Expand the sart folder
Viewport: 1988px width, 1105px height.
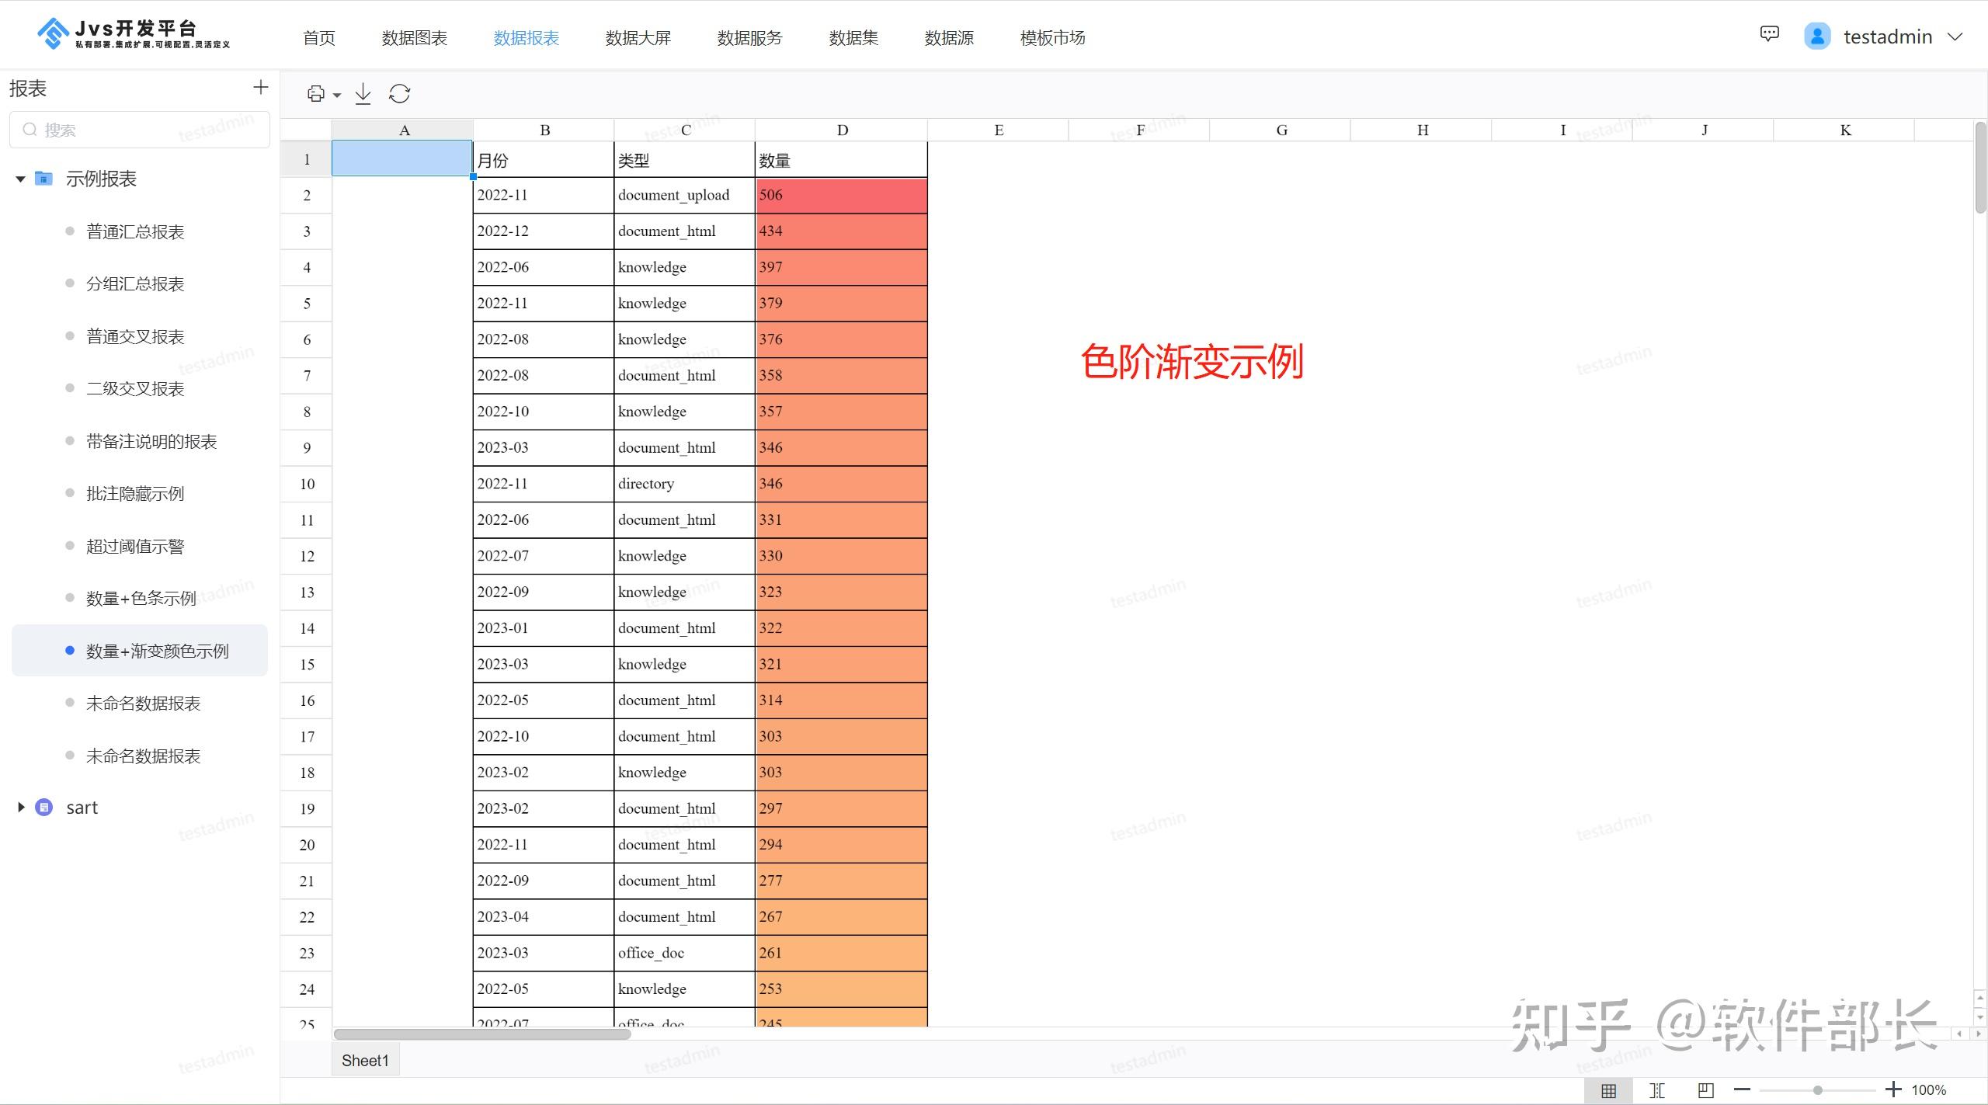coord(21,807)
